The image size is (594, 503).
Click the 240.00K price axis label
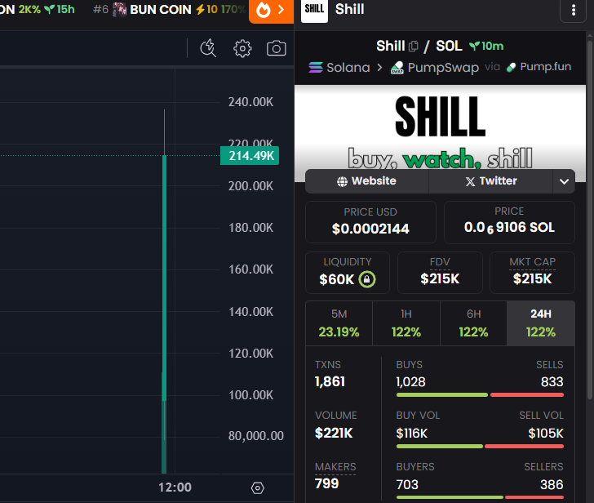point(250,102)
